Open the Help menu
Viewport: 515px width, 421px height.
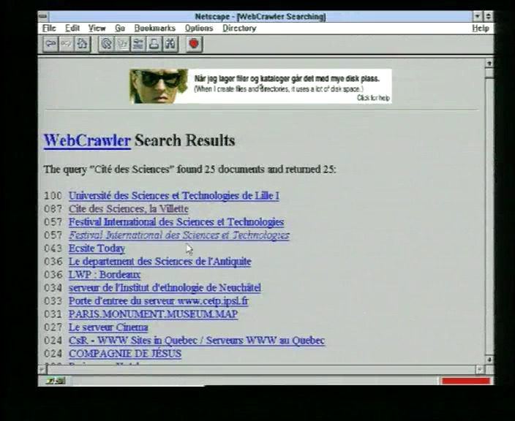pyautogui.click(x=481, y=29)
